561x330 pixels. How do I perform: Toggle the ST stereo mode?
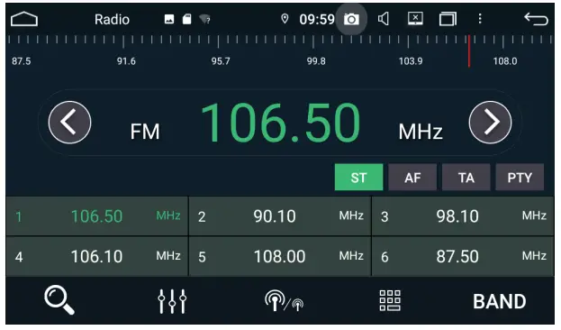coord(359,177)
